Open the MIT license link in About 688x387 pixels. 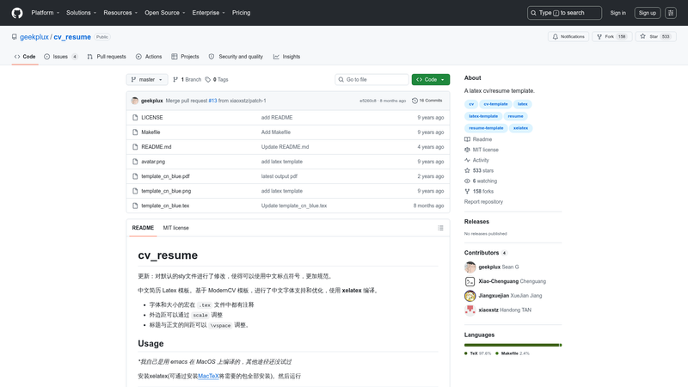pos(482,150)
